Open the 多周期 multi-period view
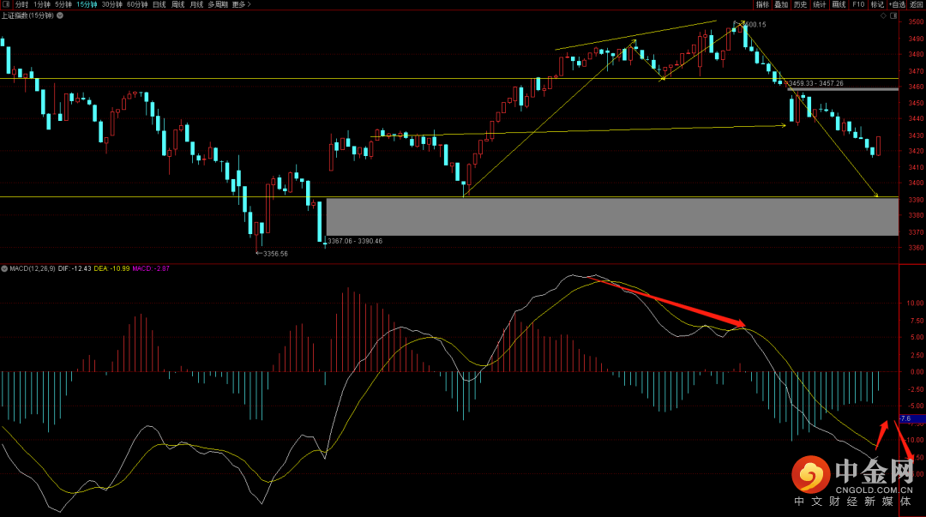The image size is (926, 517). [x=218, y=4]
